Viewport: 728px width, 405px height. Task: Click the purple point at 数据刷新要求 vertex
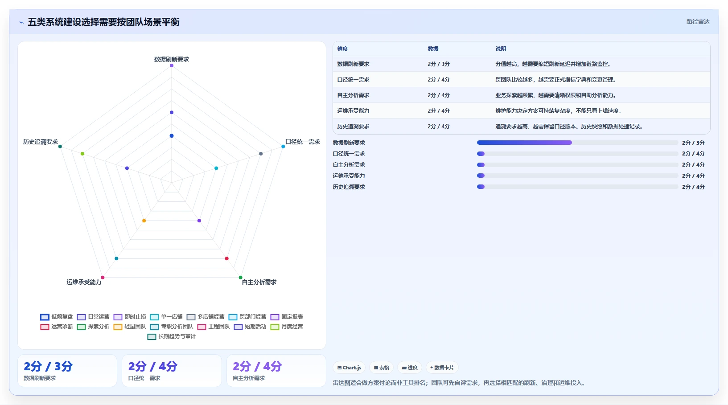(172, 65)
